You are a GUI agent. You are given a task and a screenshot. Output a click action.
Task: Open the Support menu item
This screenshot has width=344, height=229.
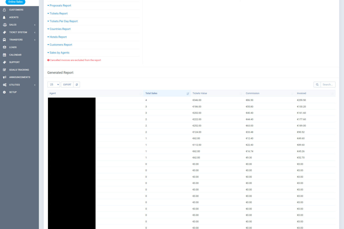pos(14,62)
